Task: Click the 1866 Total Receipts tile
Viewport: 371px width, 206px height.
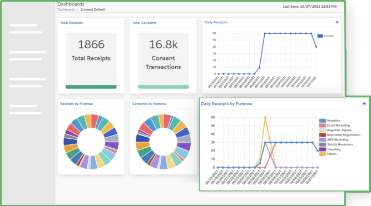Action: pos(91,61)
